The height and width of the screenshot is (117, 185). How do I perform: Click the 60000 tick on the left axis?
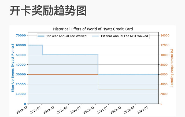click(x=21, y=45)
